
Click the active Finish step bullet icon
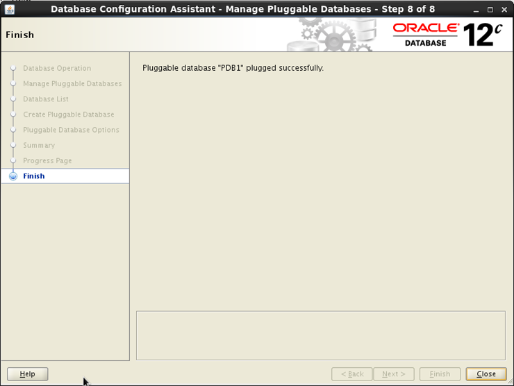click(13, 176)
